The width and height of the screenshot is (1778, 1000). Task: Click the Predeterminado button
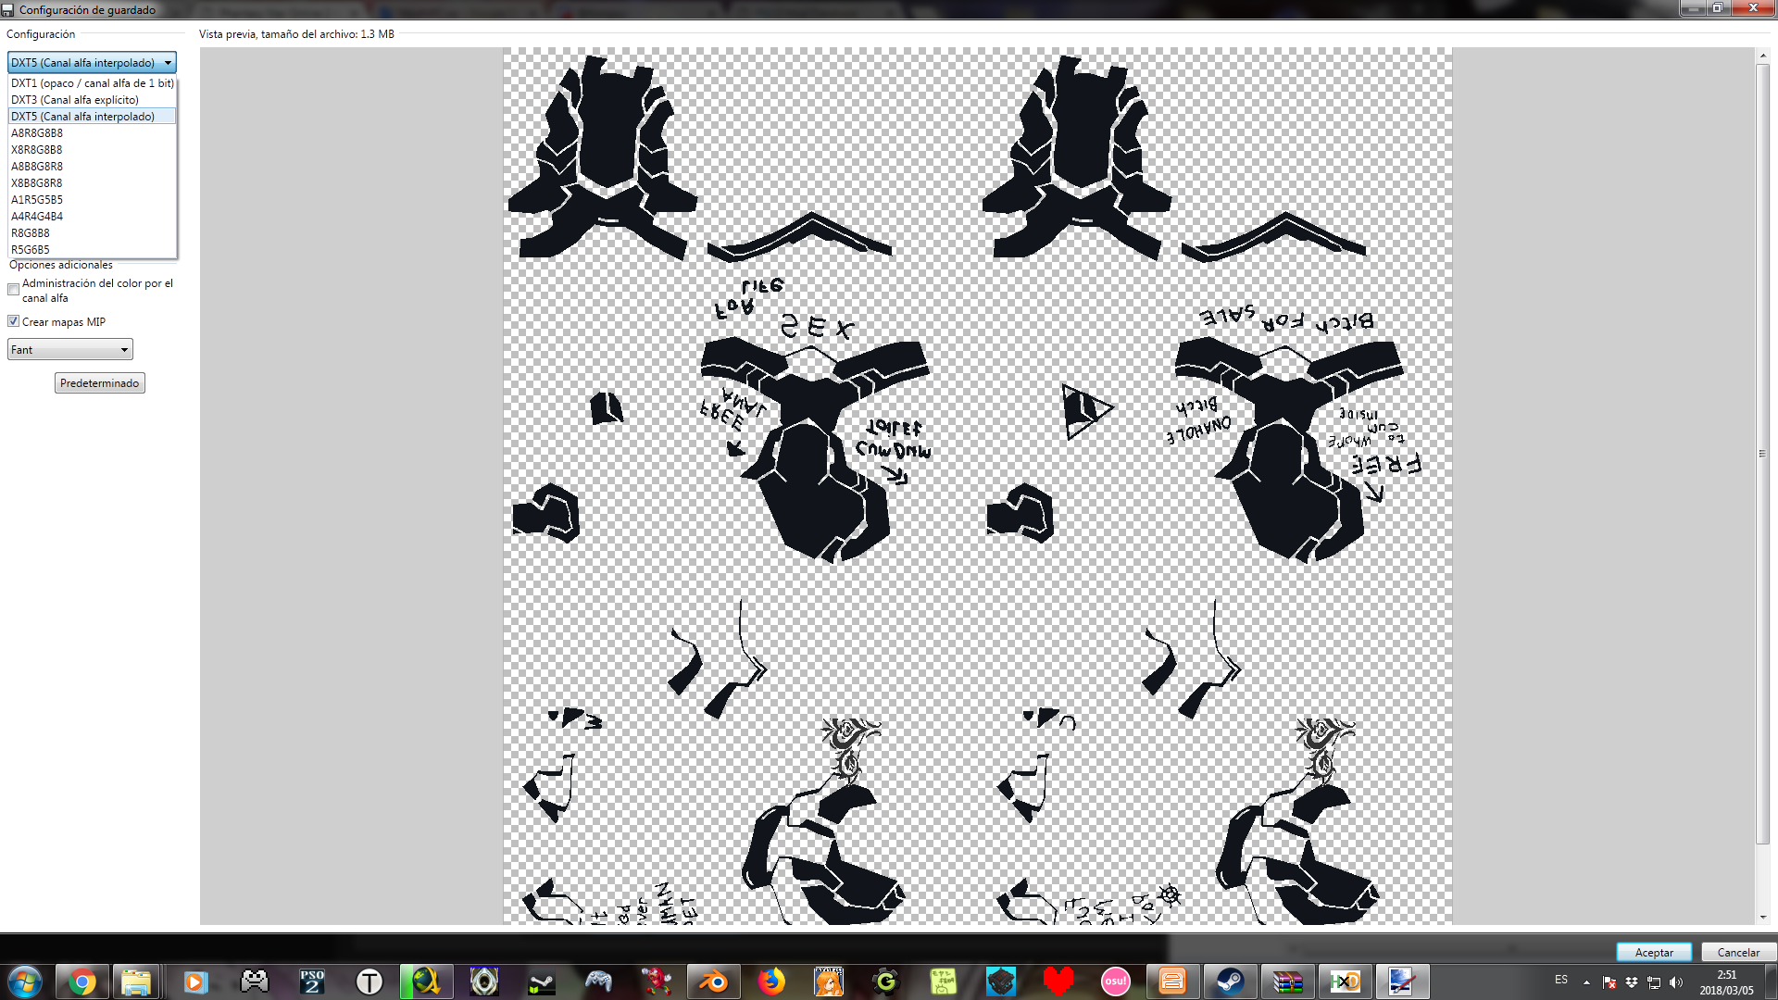pos(99,383)
